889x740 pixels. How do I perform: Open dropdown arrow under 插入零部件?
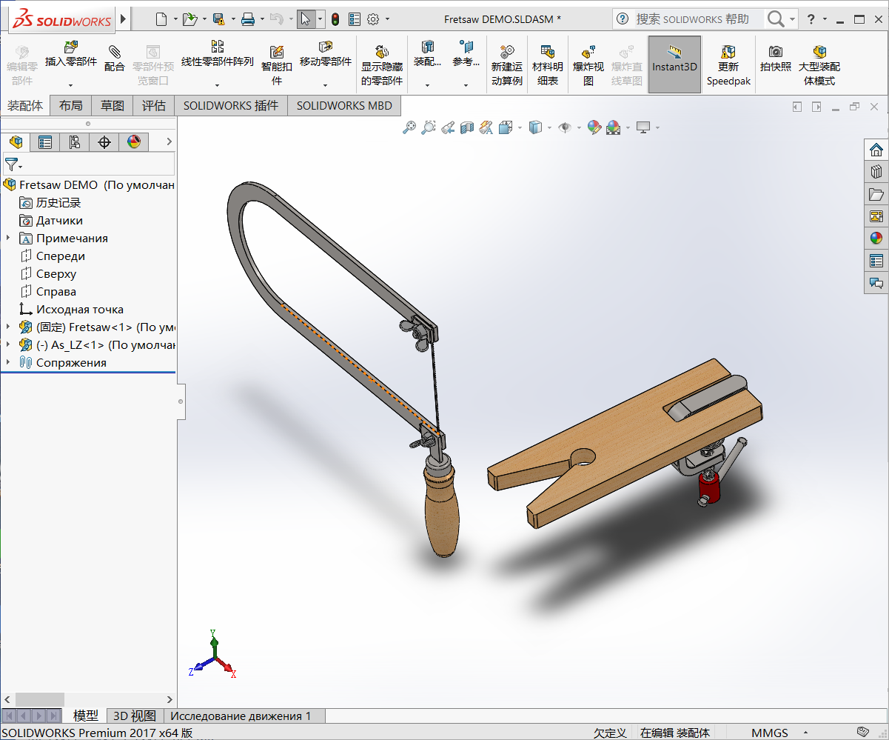[71, 85]
